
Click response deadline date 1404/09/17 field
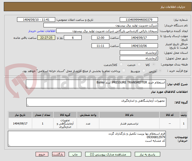tap(139, 38)
